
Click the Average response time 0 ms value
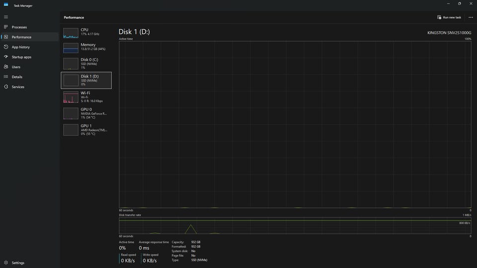tap(144, 248)
